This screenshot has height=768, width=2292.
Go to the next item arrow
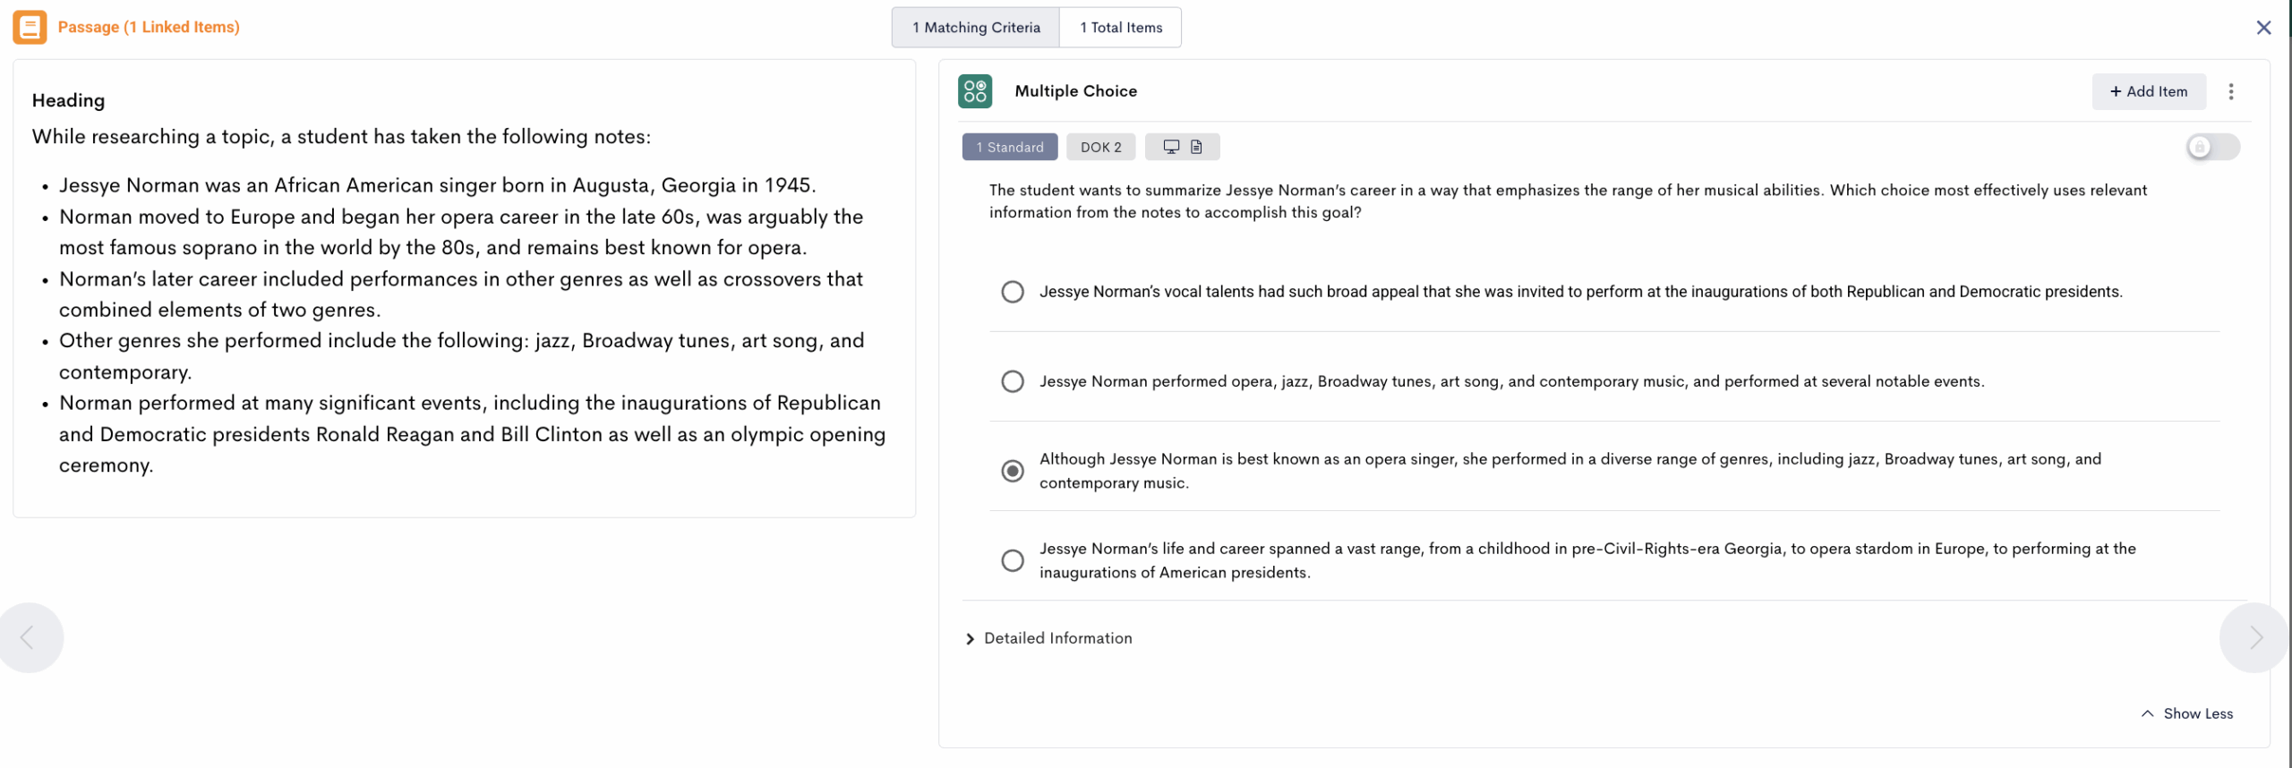[x=2255, y=637]
